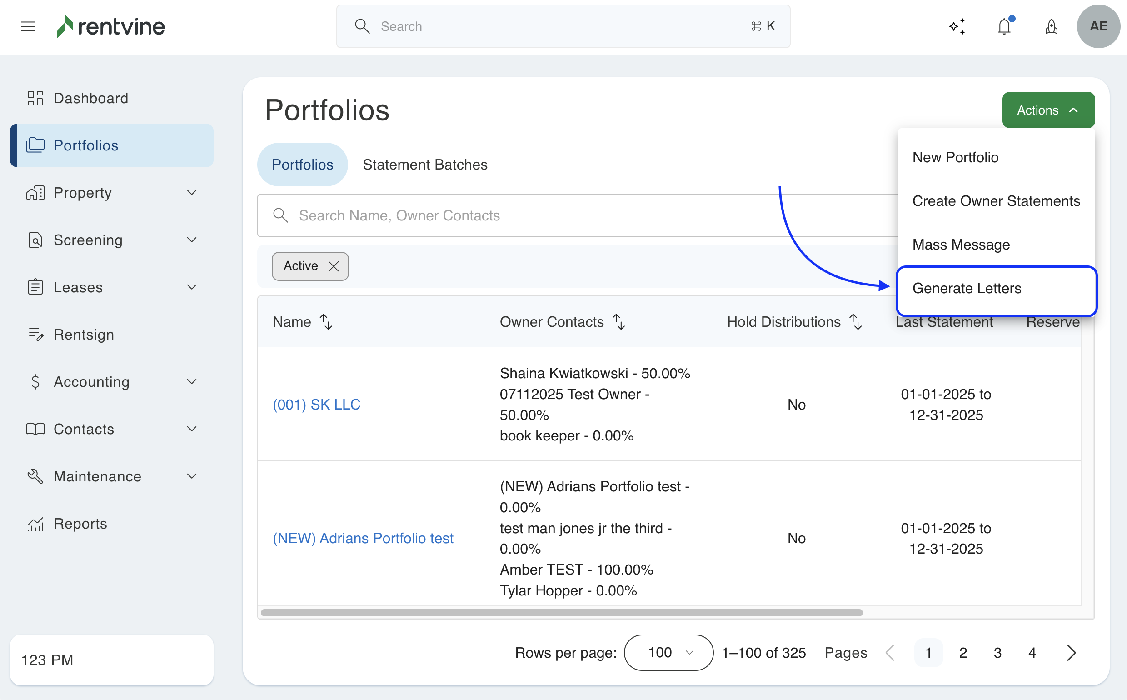This screenshot has width=1127, height=700.
Task: Expand the Accounting sidebar section
Action: [191, 382]
